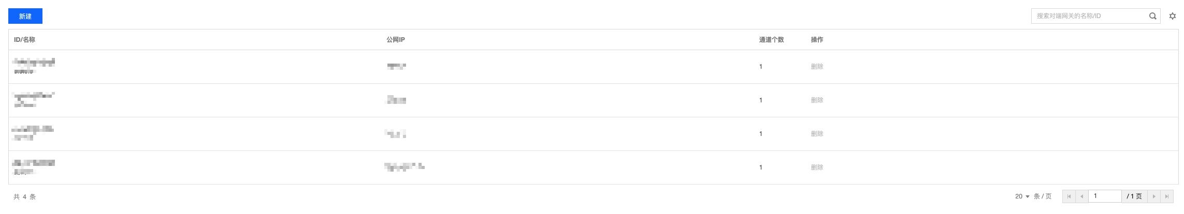Go to previous page arrow icon
The height and width of the screenshot is (214, 1184).
pos(1081,196)
